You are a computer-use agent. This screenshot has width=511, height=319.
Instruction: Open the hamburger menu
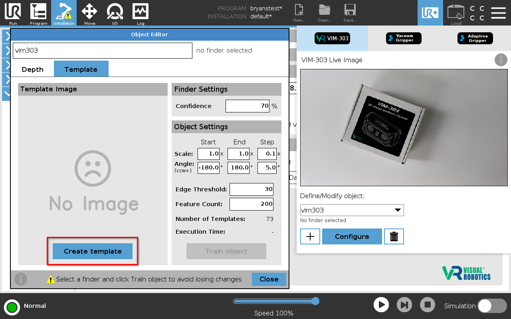[498, 13]
